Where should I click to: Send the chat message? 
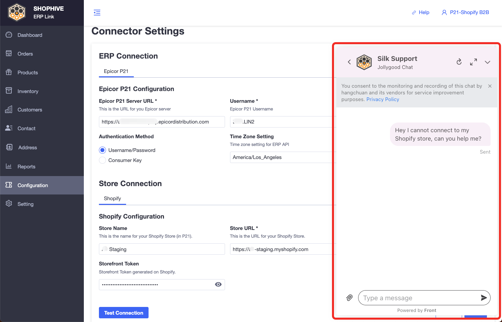click(x=484, y=298)
